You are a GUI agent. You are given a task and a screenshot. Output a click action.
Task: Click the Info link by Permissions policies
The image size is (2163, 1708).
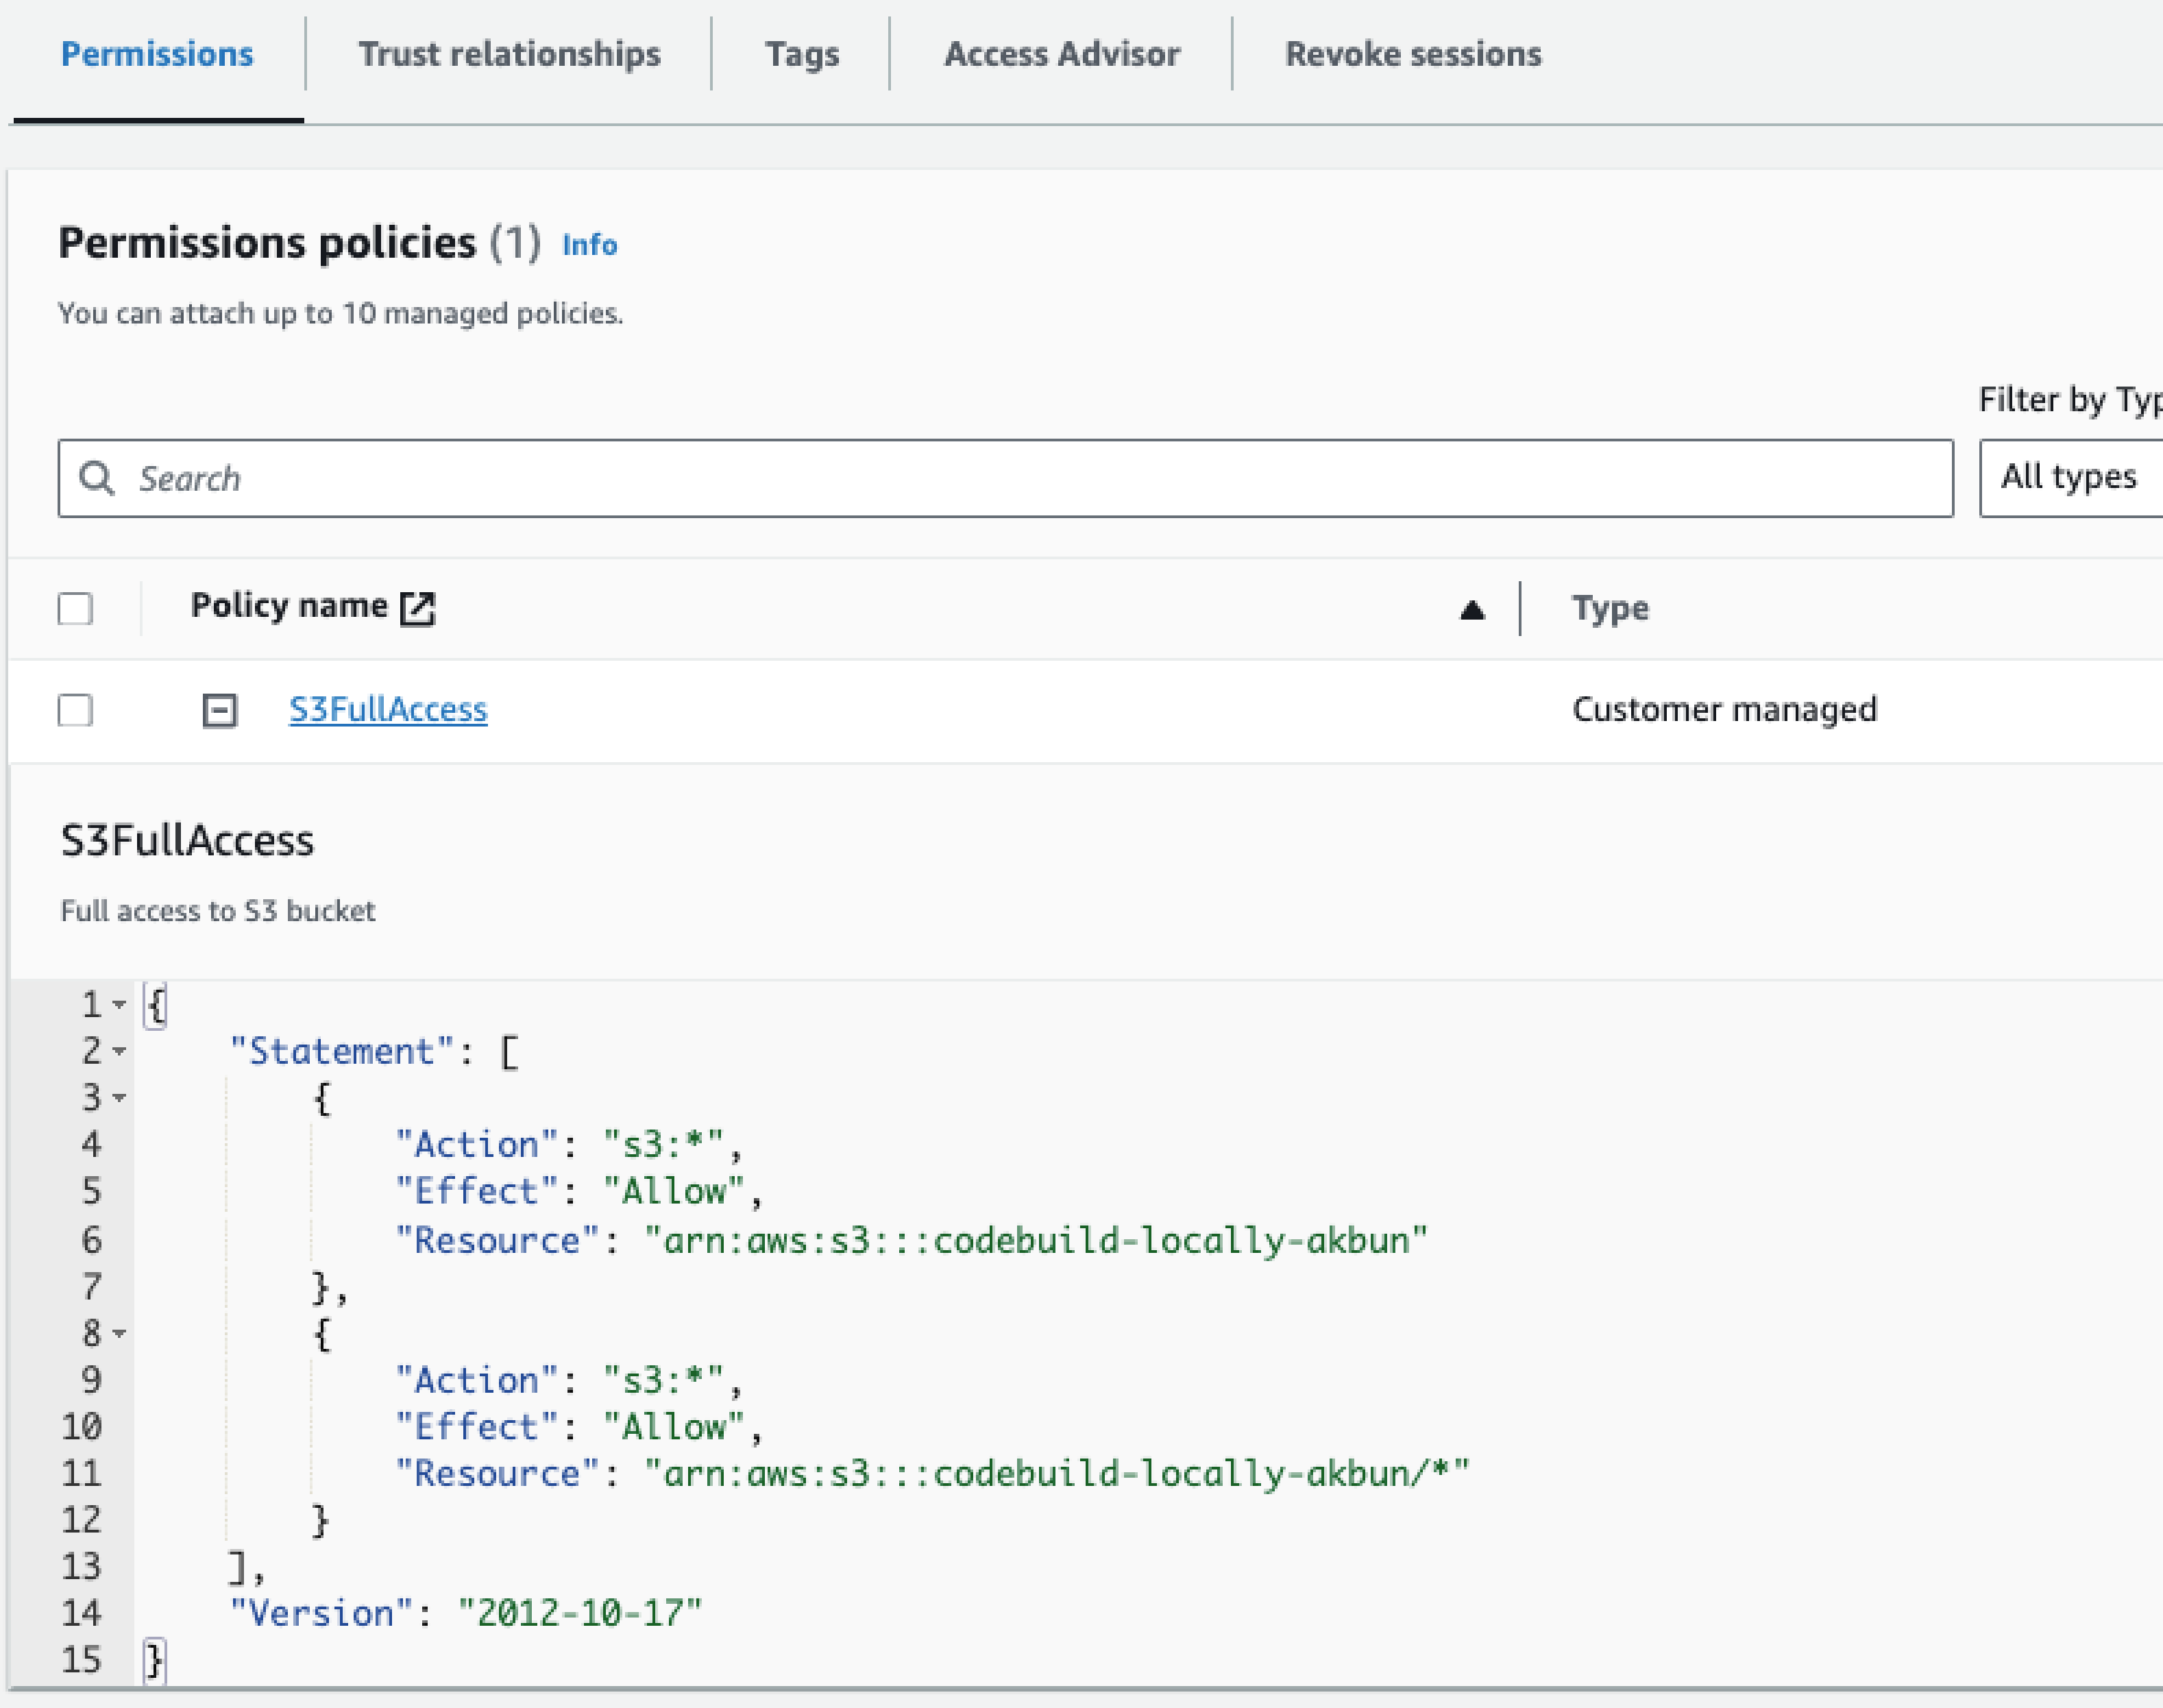click(589, 245)
